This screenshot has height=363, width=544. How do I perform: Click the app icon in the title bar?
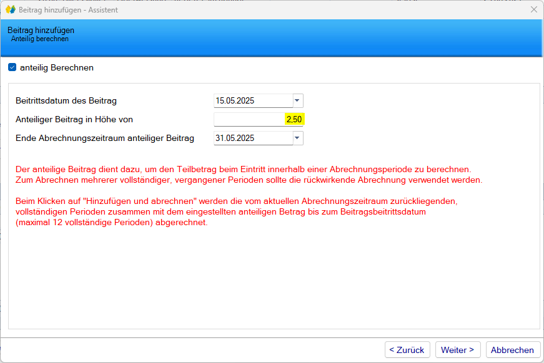pyautogui.click(x=10, y=9)
